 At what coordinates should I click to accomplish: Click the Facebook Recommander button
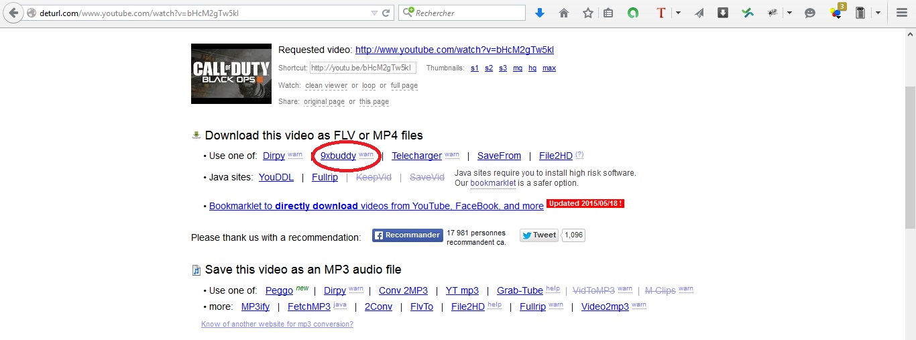[408, 235]
